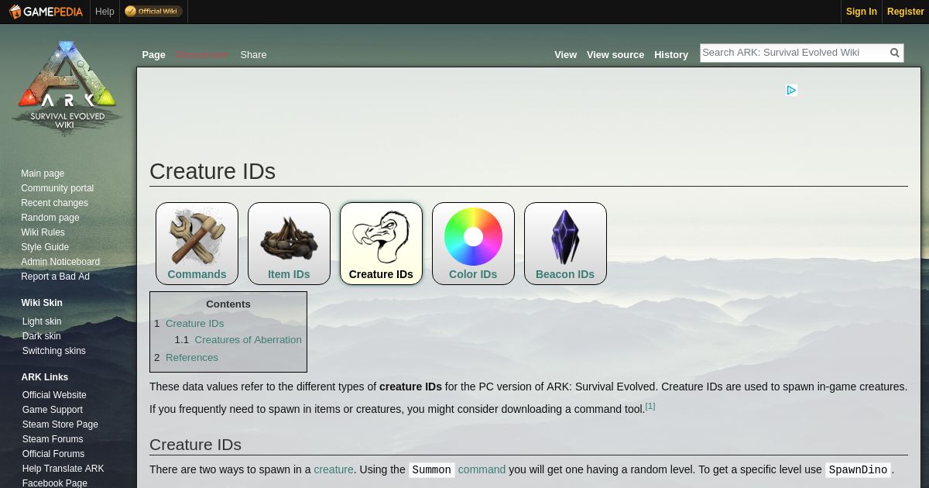The height and width of the screenshot is (488, 929).
Task: Jump to Creature IDs in Contents
Action: 194,324
